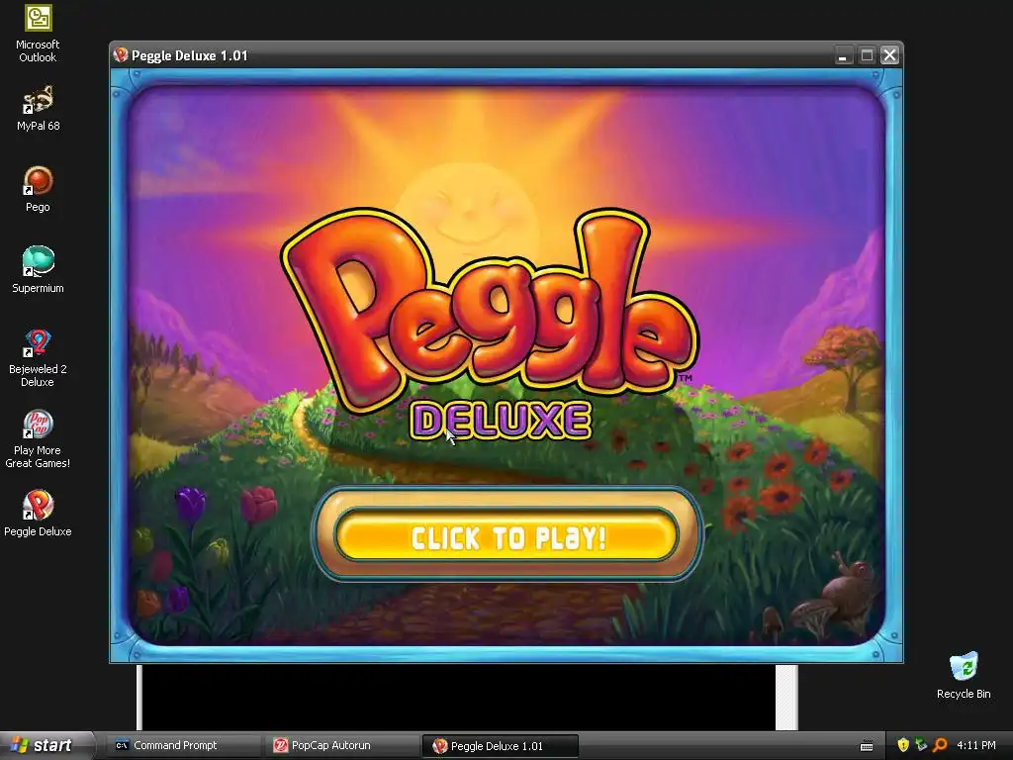Select the MyPal 68 desktop shortcut

pos(38,109)
